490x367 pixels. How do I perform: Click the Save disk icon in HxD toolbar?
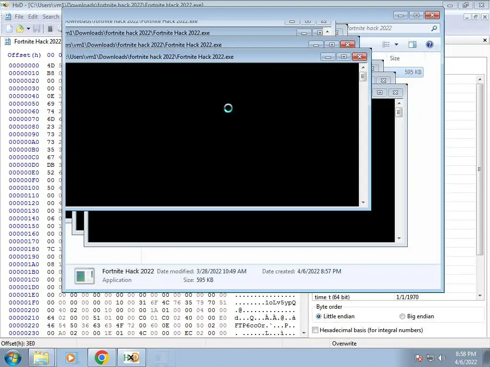(x=37, y=29)
